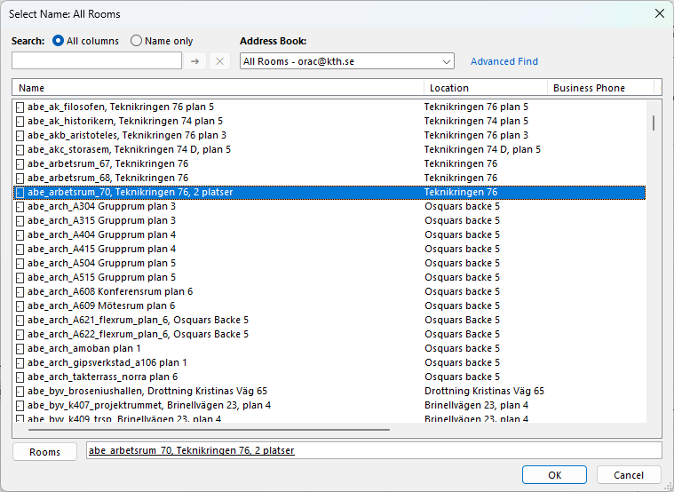Viewport: 674px width, 492px height.
Task: Click Location Drottning Kristinas Väg 65
Action: click(484, 391)
